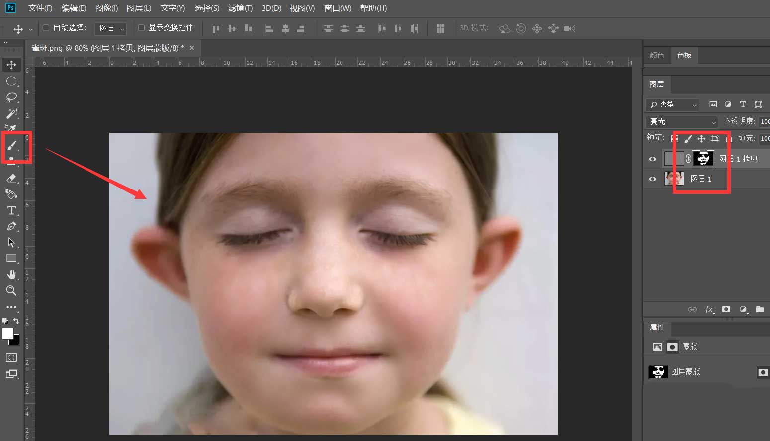Filter layers by shape layers icon
770x441 pixels.
pyautogui.click(x=758, y=104)
